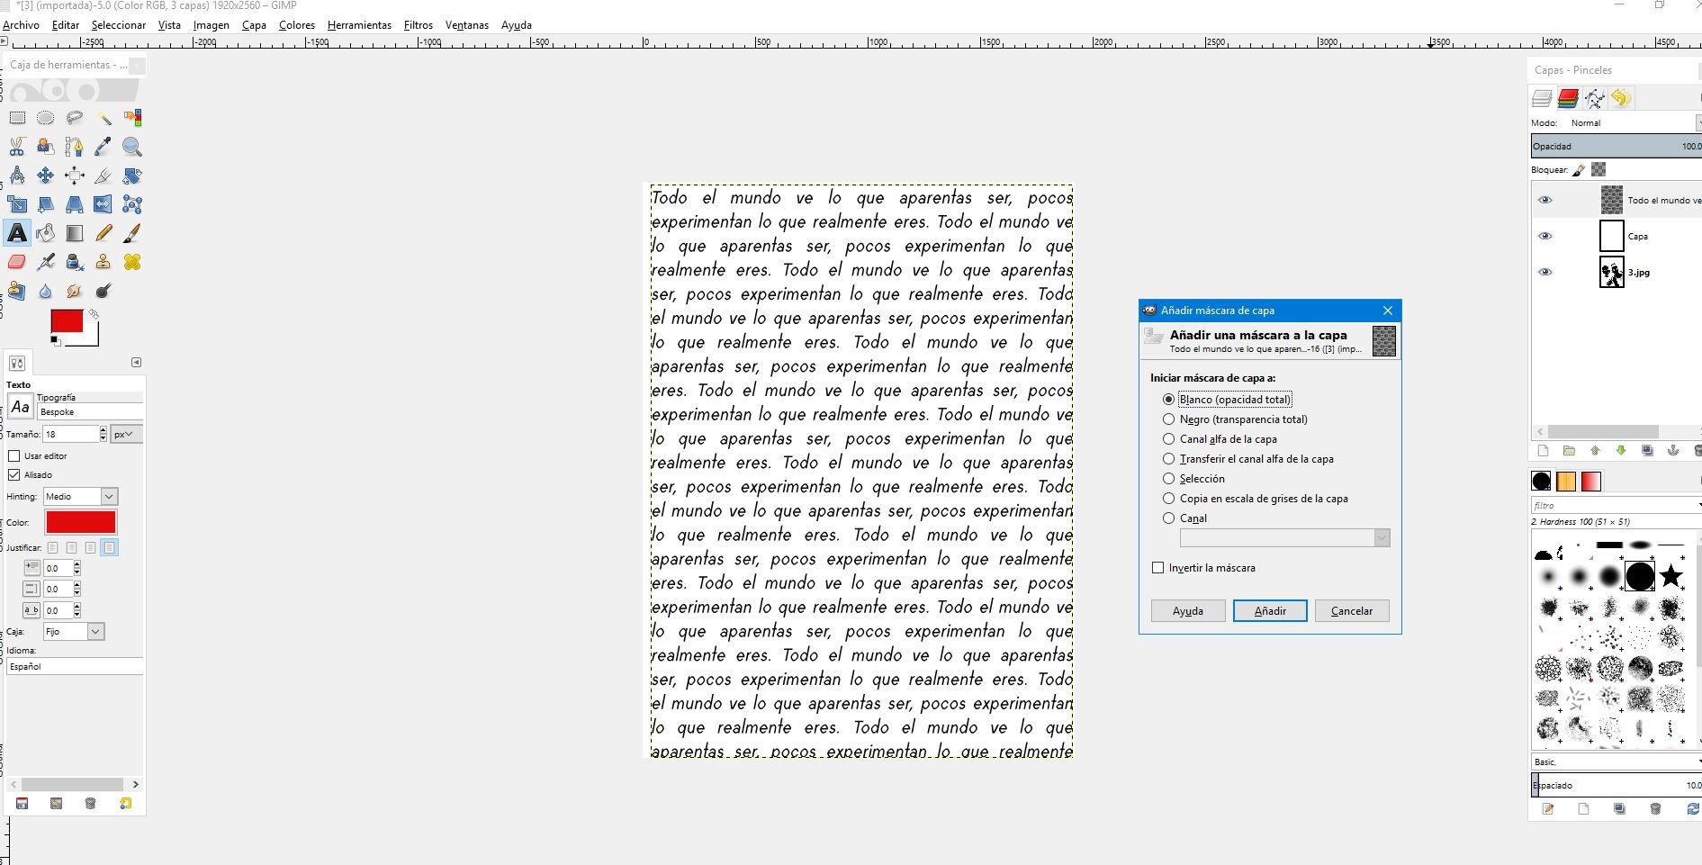Screen dimensions: 1702x865
Task: Select the Rotate tool
Action: (x=132, y=176)
